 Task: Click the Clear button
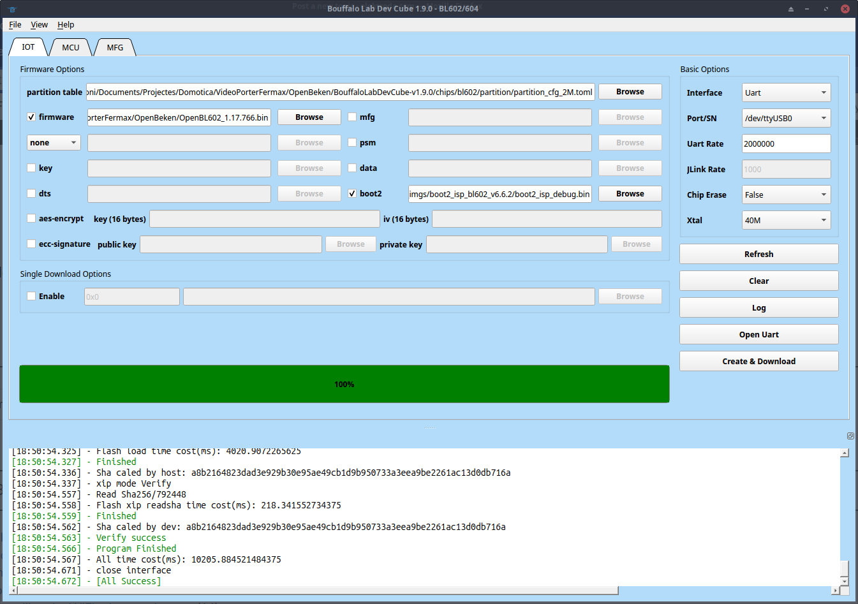tap(758, 281)
